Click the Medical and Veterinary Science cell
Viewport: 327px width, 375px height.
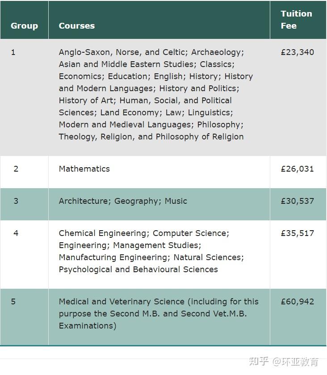pyautogui.click(x=159, y=313)
